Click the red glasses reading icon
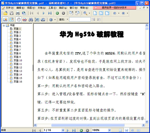 tap(24, 20)
